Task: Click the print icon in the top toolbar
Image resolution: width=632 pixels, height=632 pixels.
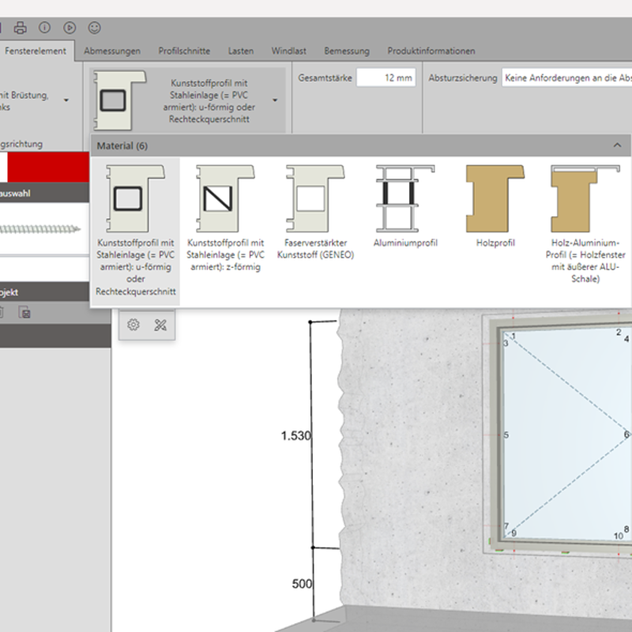Action: 21,28
